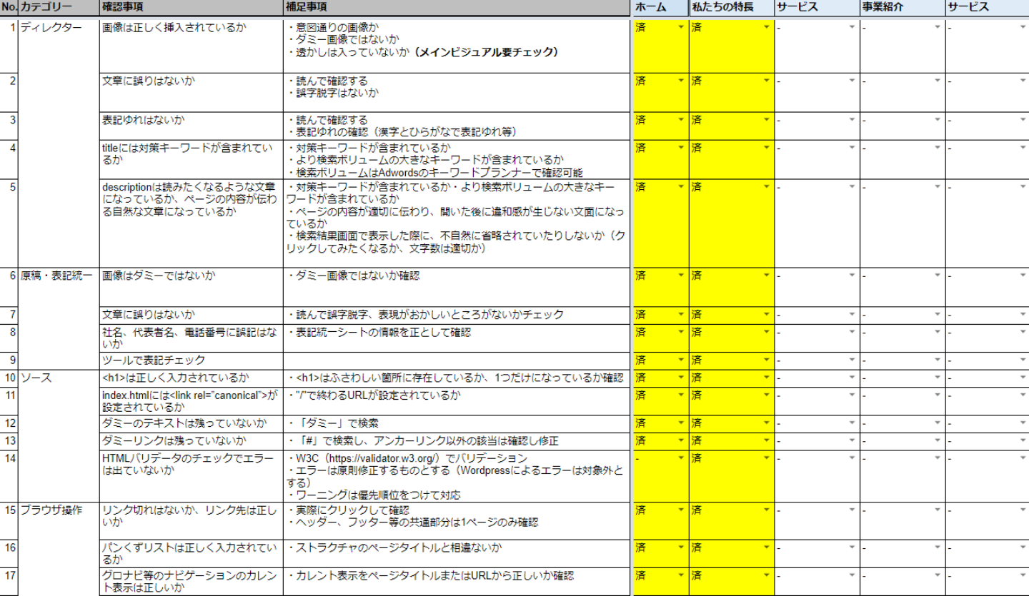The image size is (1029, 596).
Task: Click note ・ダミー画像ではないか確認
Action: [456, 288]
